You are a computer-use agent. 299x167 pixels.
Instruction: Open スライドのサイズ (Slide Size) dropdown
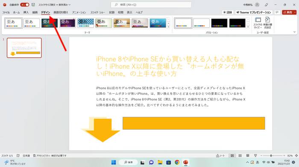click(x=258, y=23)
